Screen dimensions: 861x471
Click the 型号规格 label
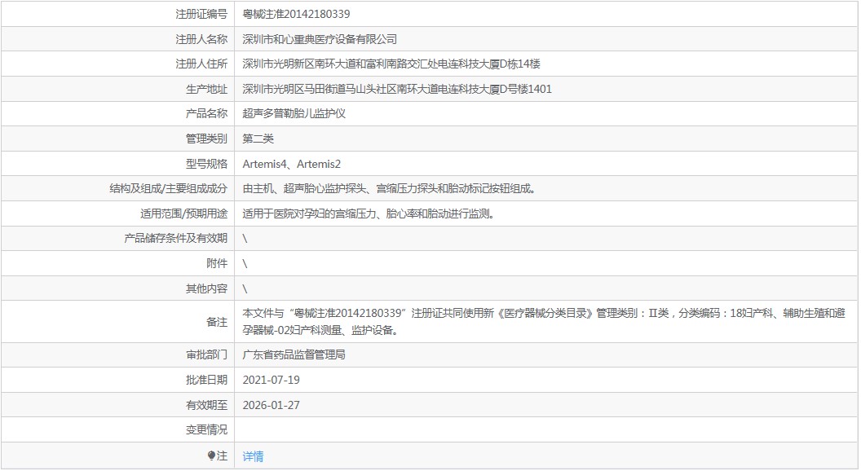[206, 164]
